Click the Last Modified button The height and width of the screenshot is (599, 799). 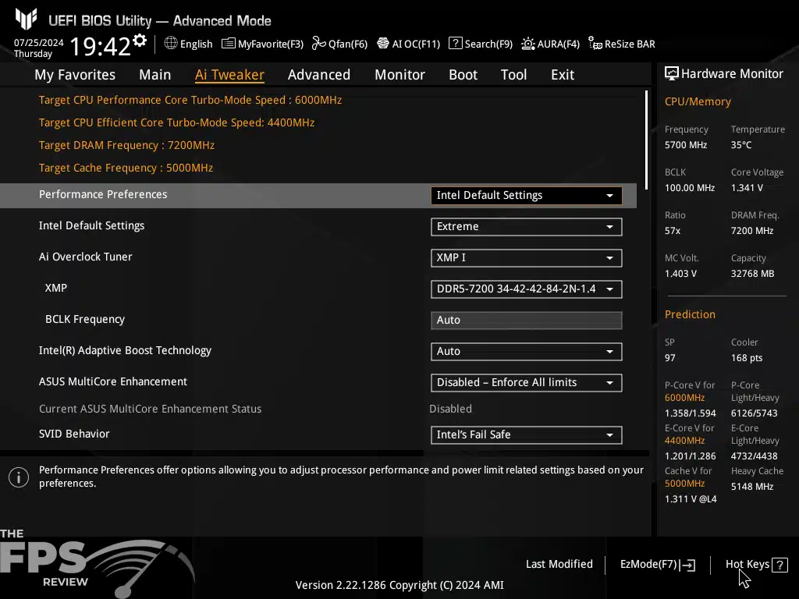click(x=559, y=564)
